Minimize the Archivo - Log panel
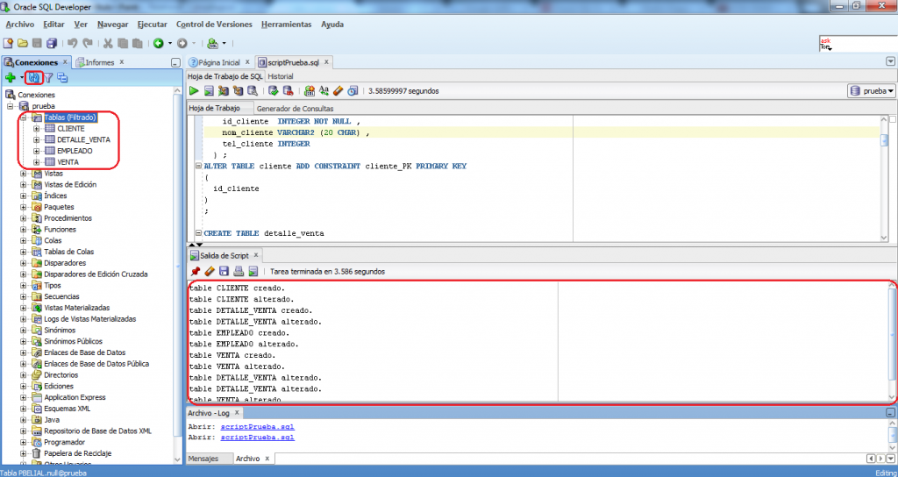The width and height of the screenshot is (898, 477). (x=891, y=412)
